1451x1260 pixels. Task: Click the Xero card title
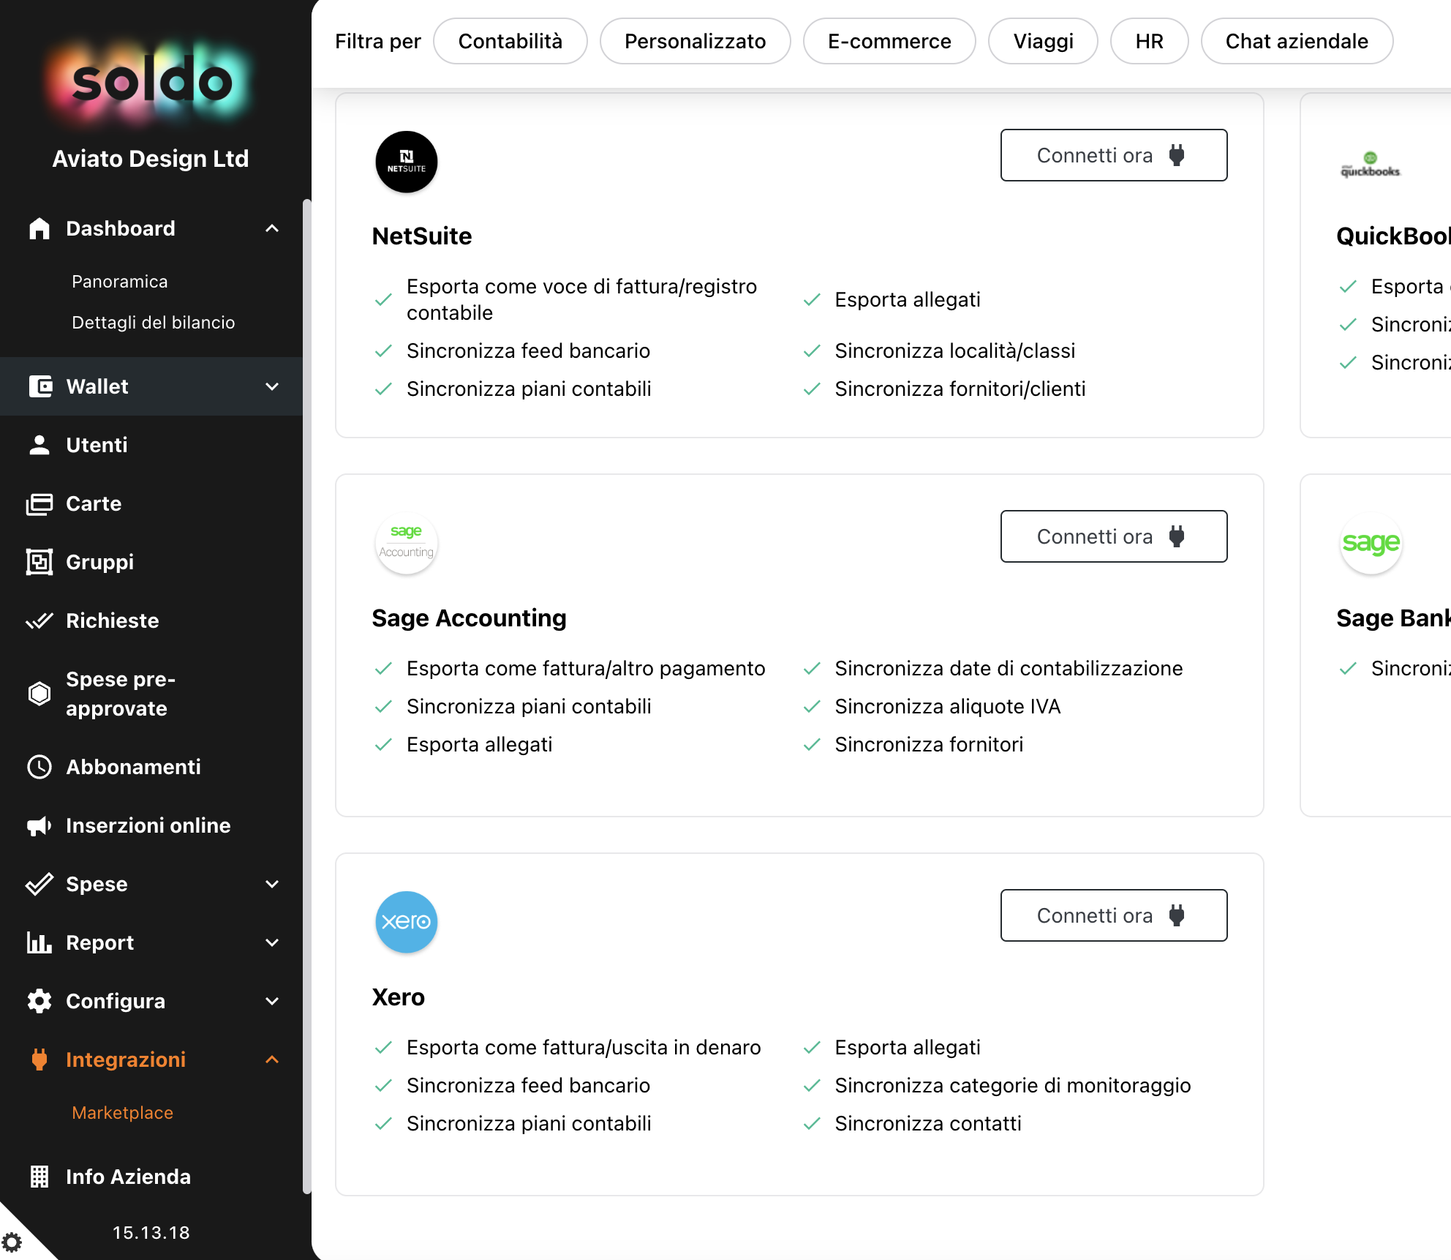pyautogui.click(x=398, y=997)
